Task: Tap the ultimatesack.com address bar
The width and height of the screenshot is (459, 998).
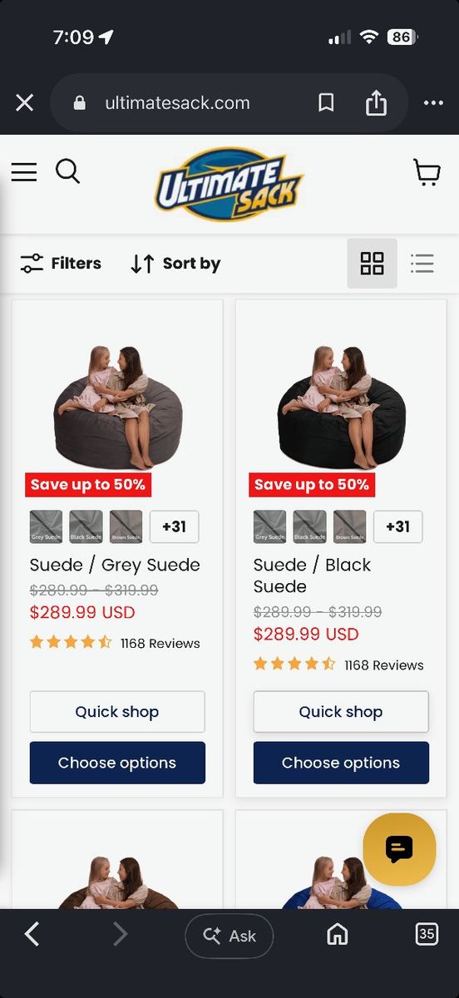Action: [176, 103]
